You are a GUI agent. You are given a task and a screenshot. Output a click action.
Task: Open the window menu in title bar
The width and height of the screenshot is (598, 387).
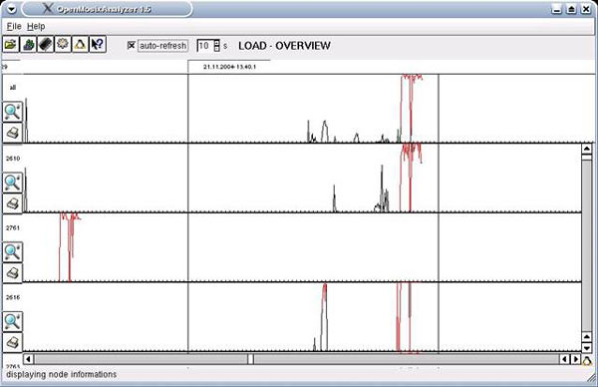click(x=11, y=9)
